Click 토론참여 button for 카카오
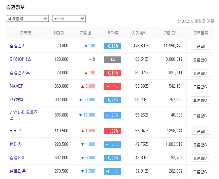The image size is (219, 179). 200,131
